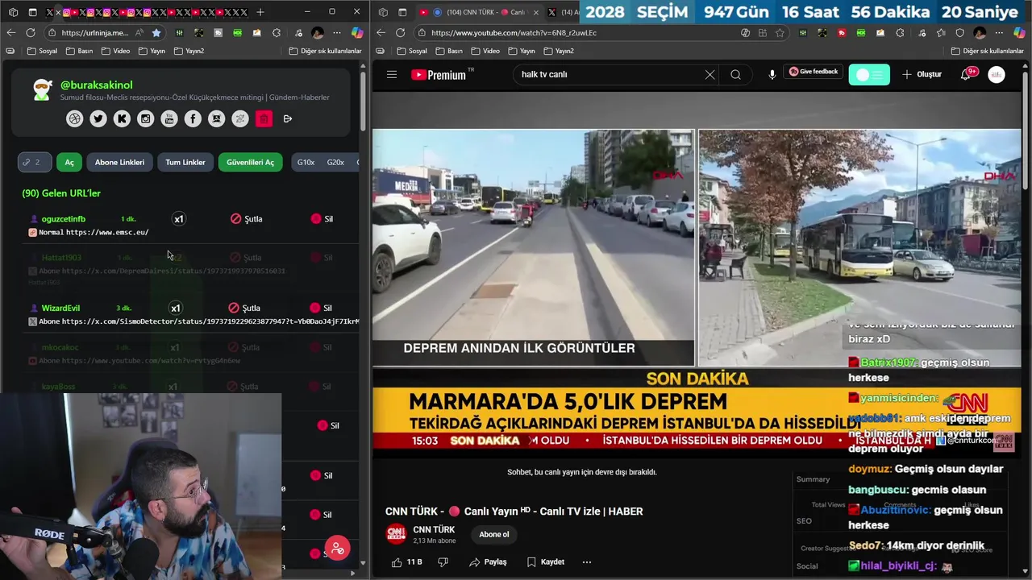The image size is (1032, 580).
Task: Click the logout icon in profile card
Action: click(288, 118)
